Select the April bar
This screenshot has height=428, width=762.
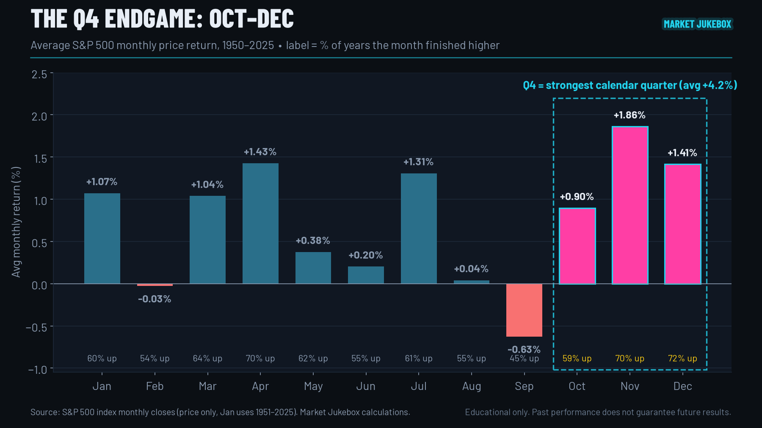point(260,223)
